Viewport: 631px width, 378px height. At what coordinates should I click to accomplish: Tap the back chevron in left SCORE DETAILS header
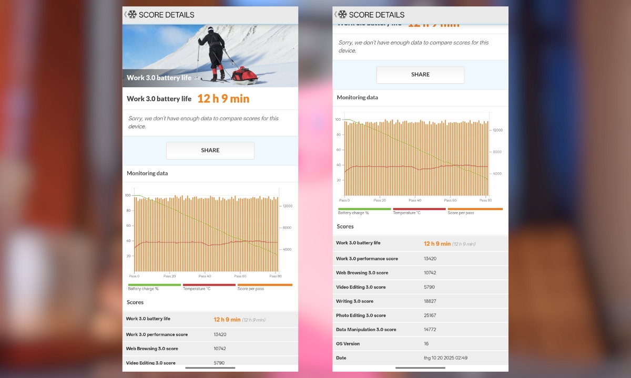pyautogui.click(x=125, y=15)
